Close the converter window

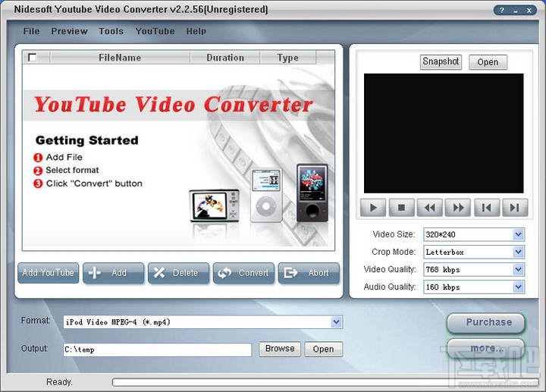(x=529, y=10)
